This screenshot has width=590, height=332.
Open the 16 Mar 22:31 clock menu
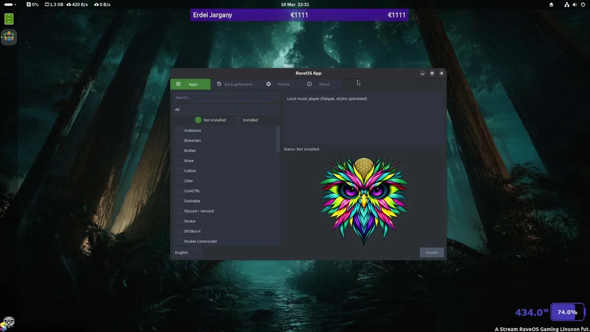(295, 5)
